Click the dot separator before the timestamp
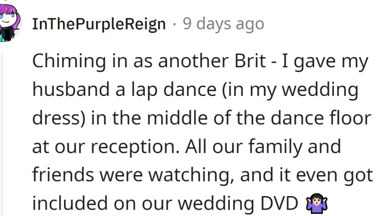Screen dimensions: 377x216 (x=174, y=24)
